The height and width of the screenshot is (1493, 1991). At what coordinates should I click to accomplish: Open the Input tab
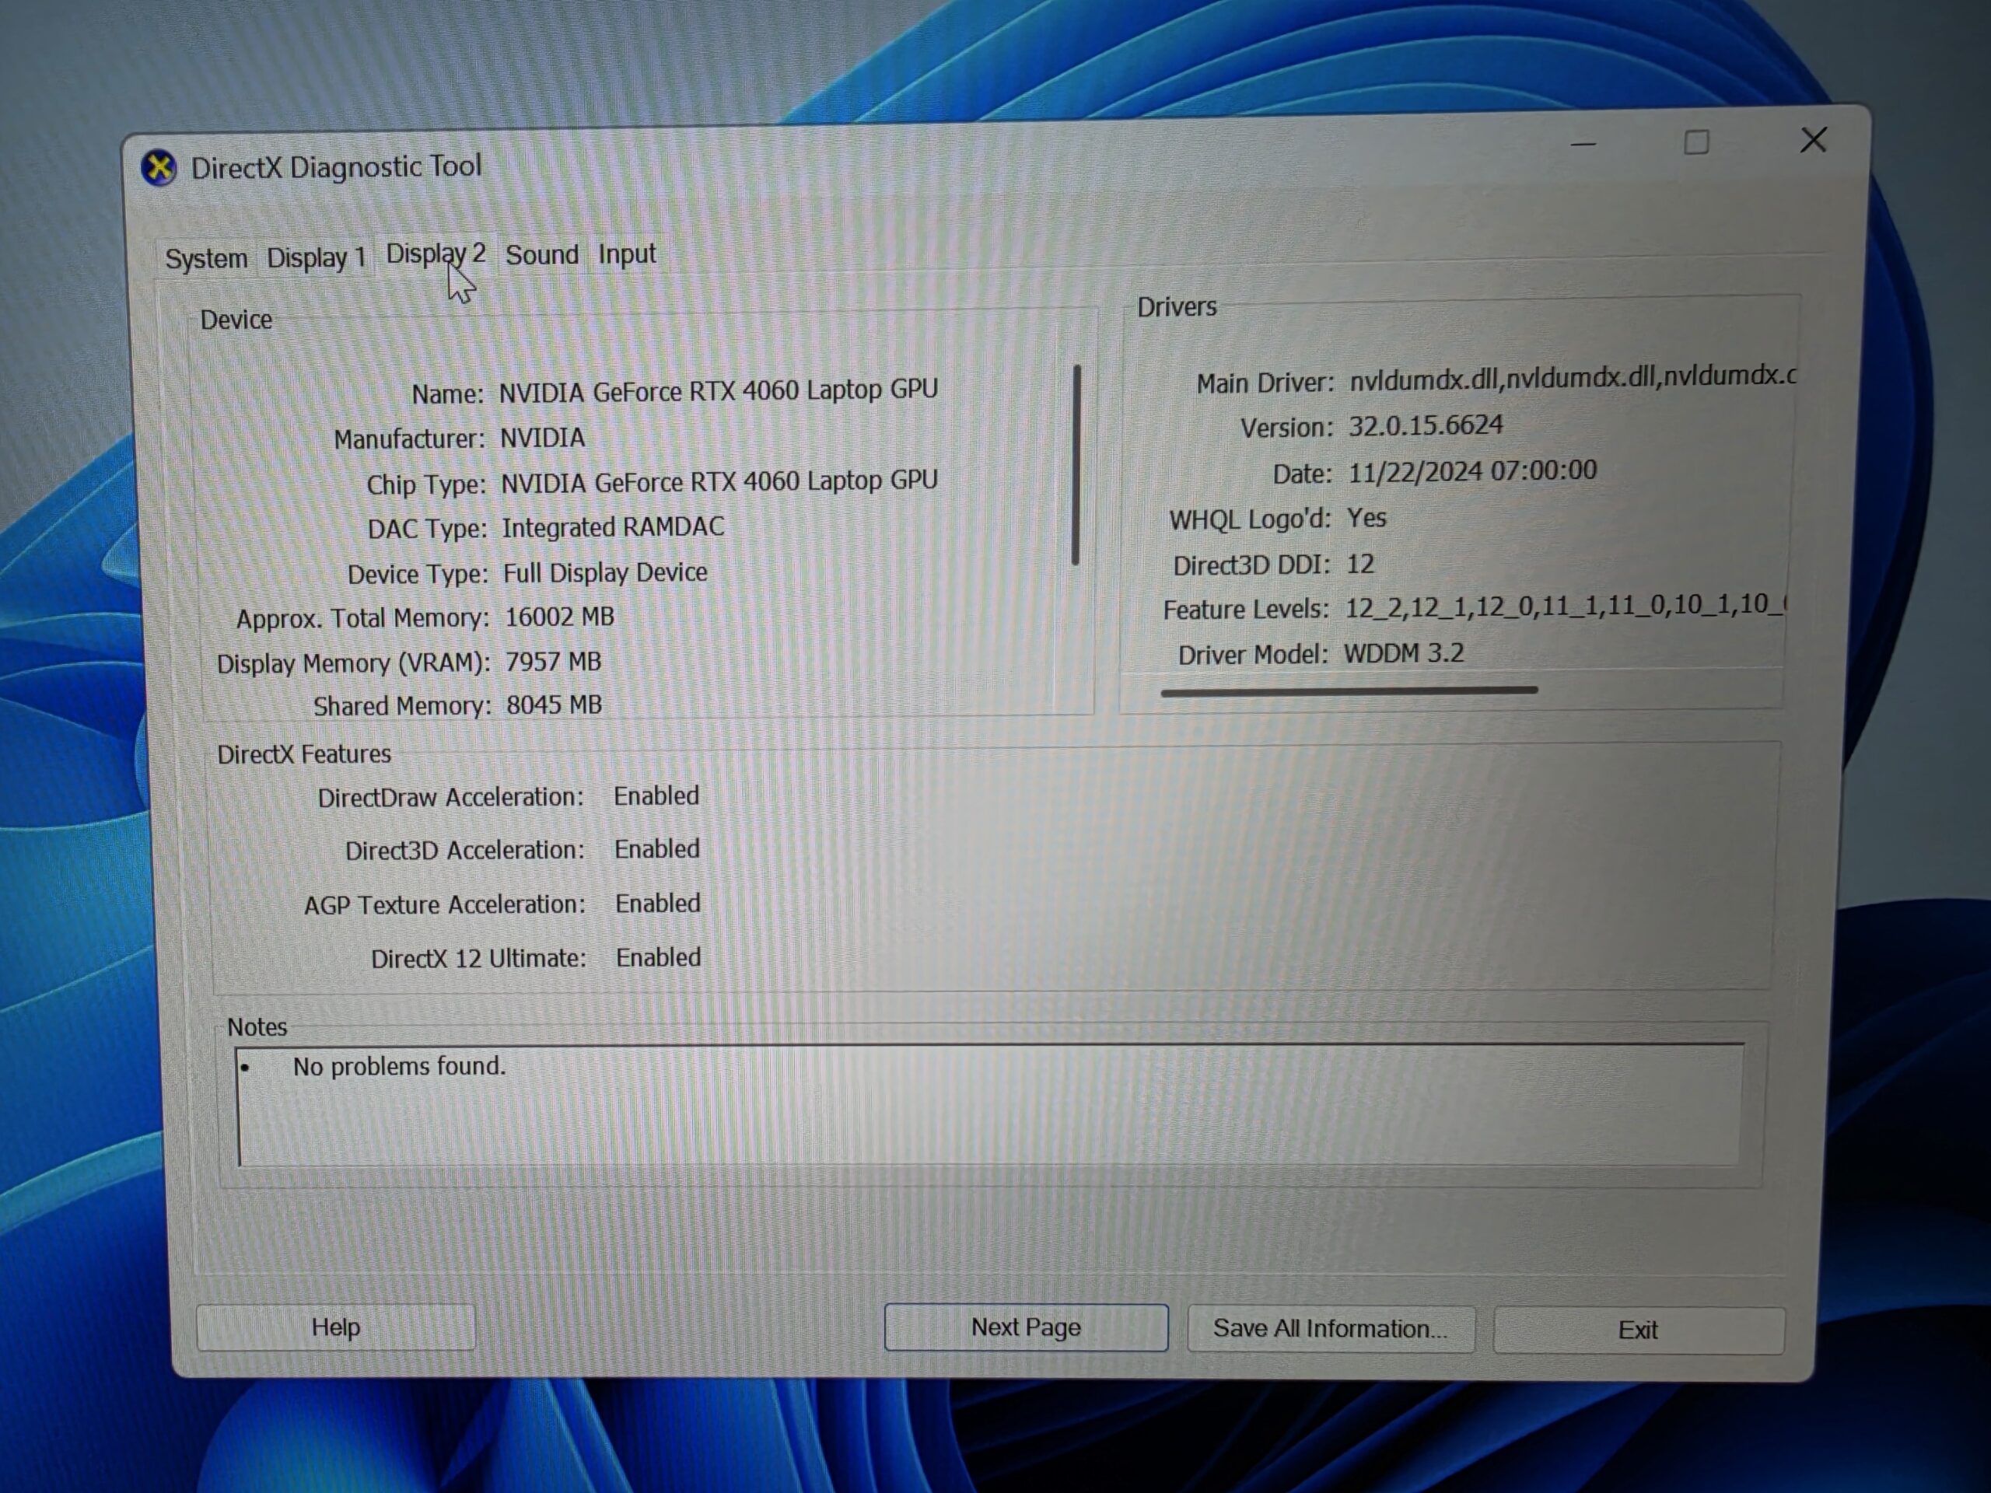pyautogui.click(x=628, y=253)
